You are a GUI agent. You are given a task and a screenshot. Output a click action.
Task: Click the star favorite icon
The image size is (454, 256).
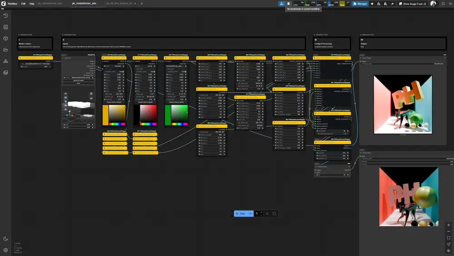pos(372,4)
